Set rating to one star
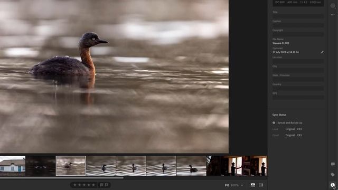This screenshot has height=190, width=338. pyautogui.click(x=75, y=185)
